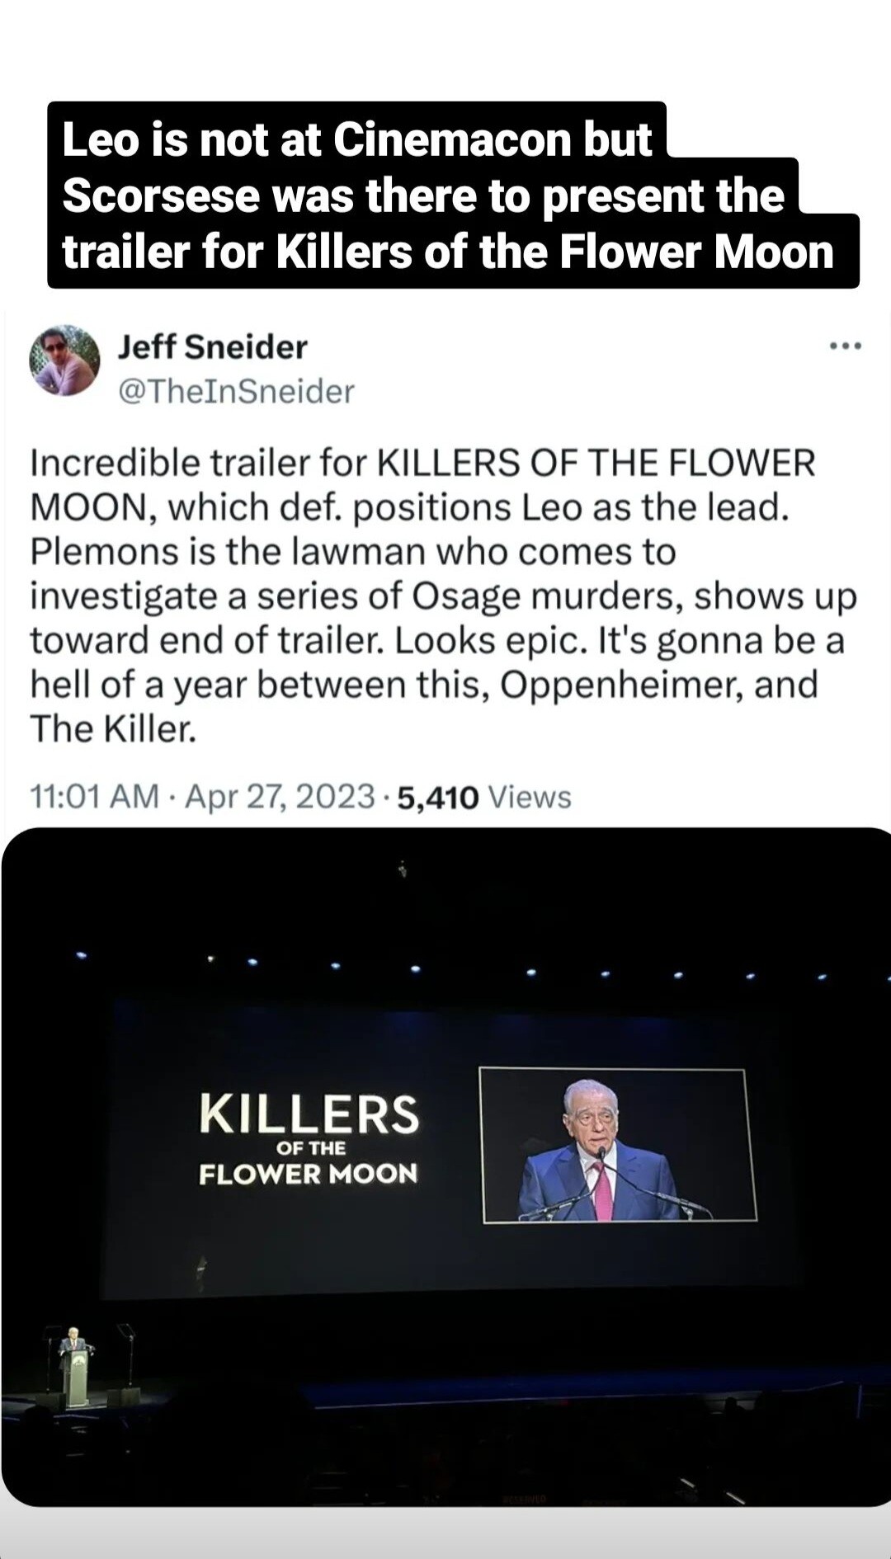This screenshot has height=1559, width=891.
Task: Open the three-dot more options menu
Action: pyautogui.click(x=846, y=346)
